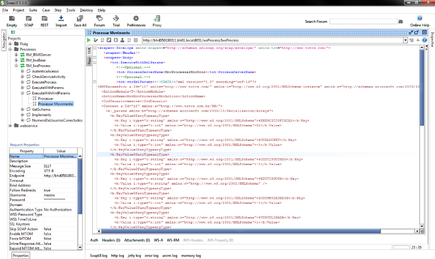
Task: Click the endpoint URL field
Action: 273,40
